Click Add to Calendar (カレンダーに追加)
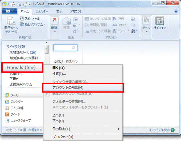 tap(97, 19)
